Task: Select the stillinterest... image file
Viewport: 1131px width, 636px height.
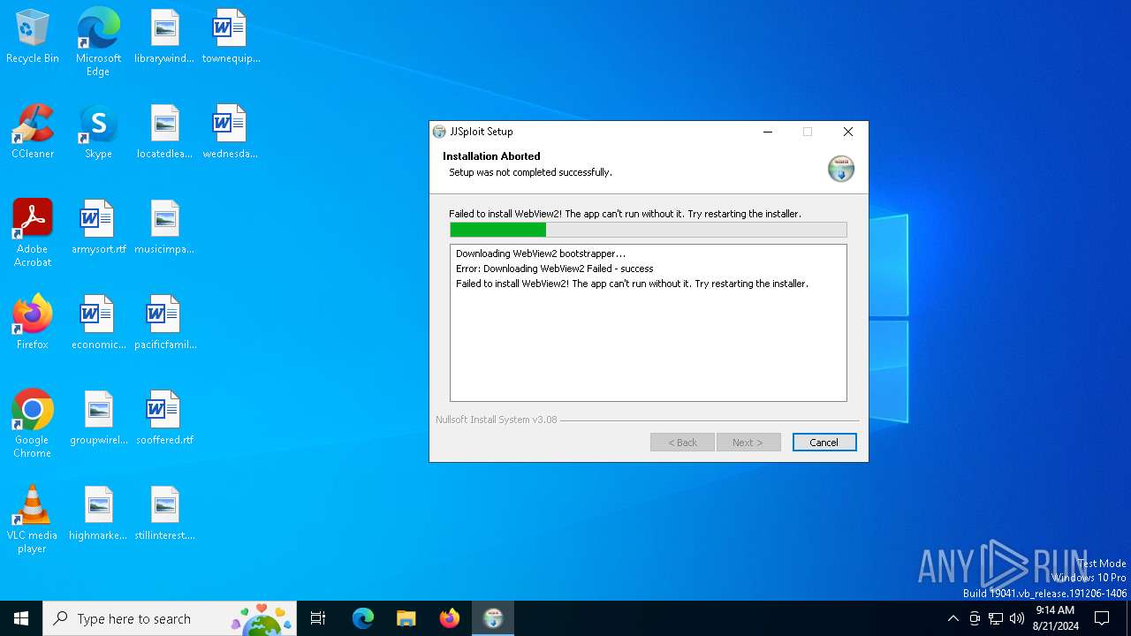Action: [x=164, y=514]
